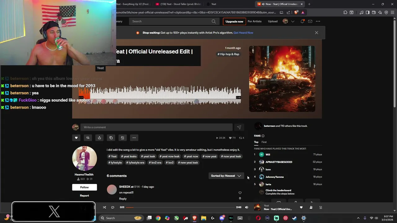The image size is (397, 223).
Task: Open the browser media control music note icon
Action: click(x=361, y=12)
